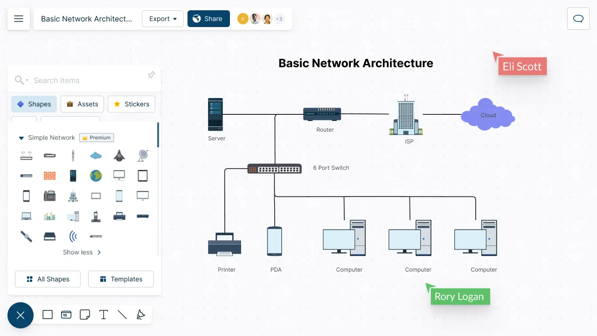Collapse the Simple Network shape group
The width and height of the screenshot is (597, 336).
click(x=21, y=138)
